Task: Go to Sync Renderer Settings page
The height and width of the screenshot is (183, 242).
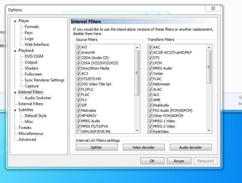Action: tap(44, 80)
